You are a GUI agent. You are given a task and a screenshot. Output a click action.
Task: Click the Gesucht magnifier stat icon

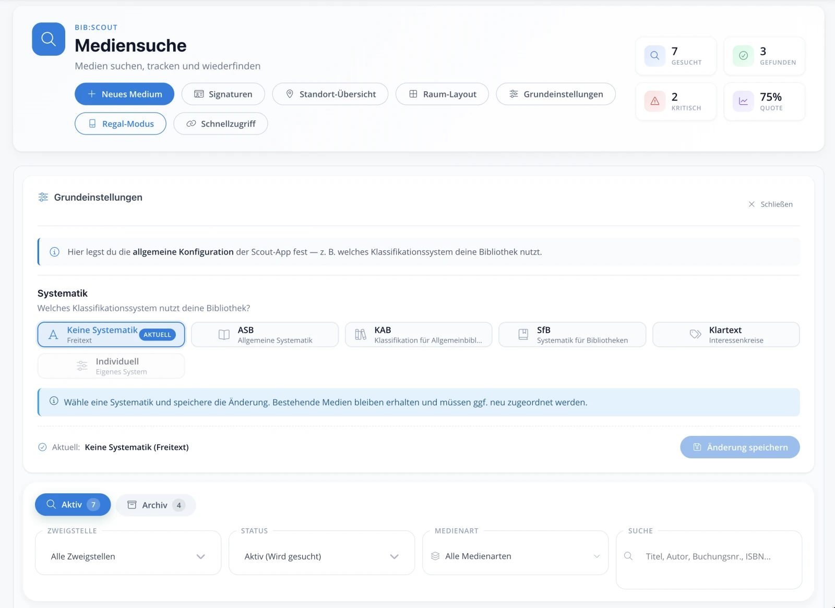tap(654, 56)
